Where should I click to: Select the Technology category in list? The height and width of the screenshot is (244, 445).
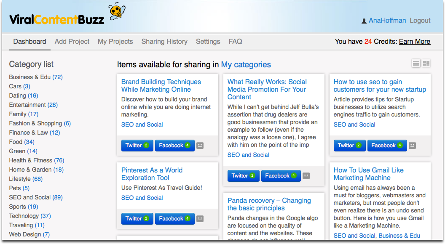coord(30,216)
